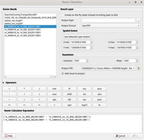Select band Exported (using triangulation)@1
The image size is (144, 140).
(30, 15)
